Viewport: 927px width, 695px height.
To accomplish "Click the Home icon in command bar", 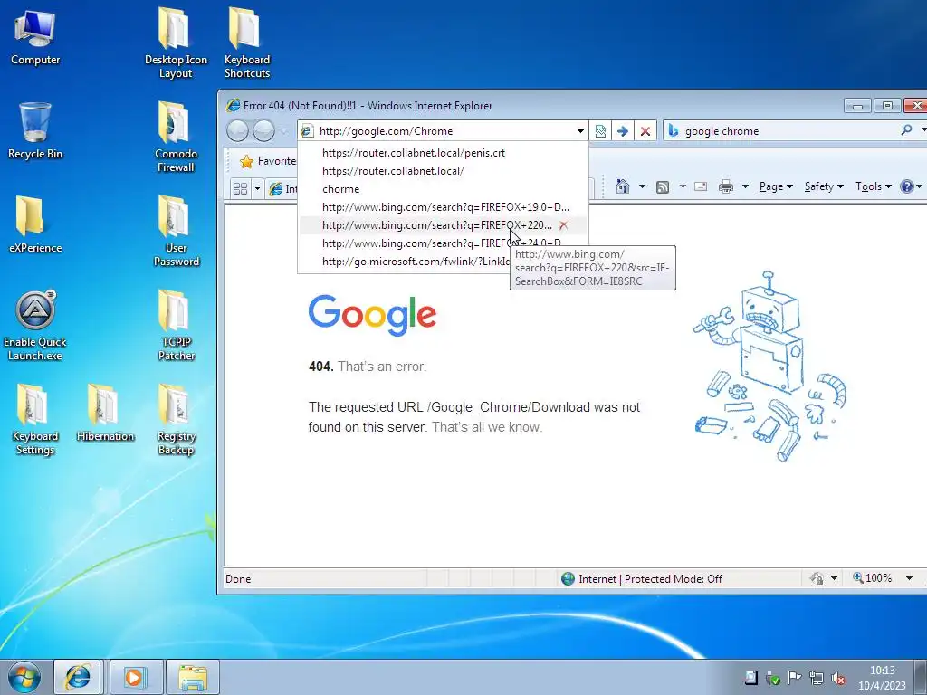I will coord(623,186).
